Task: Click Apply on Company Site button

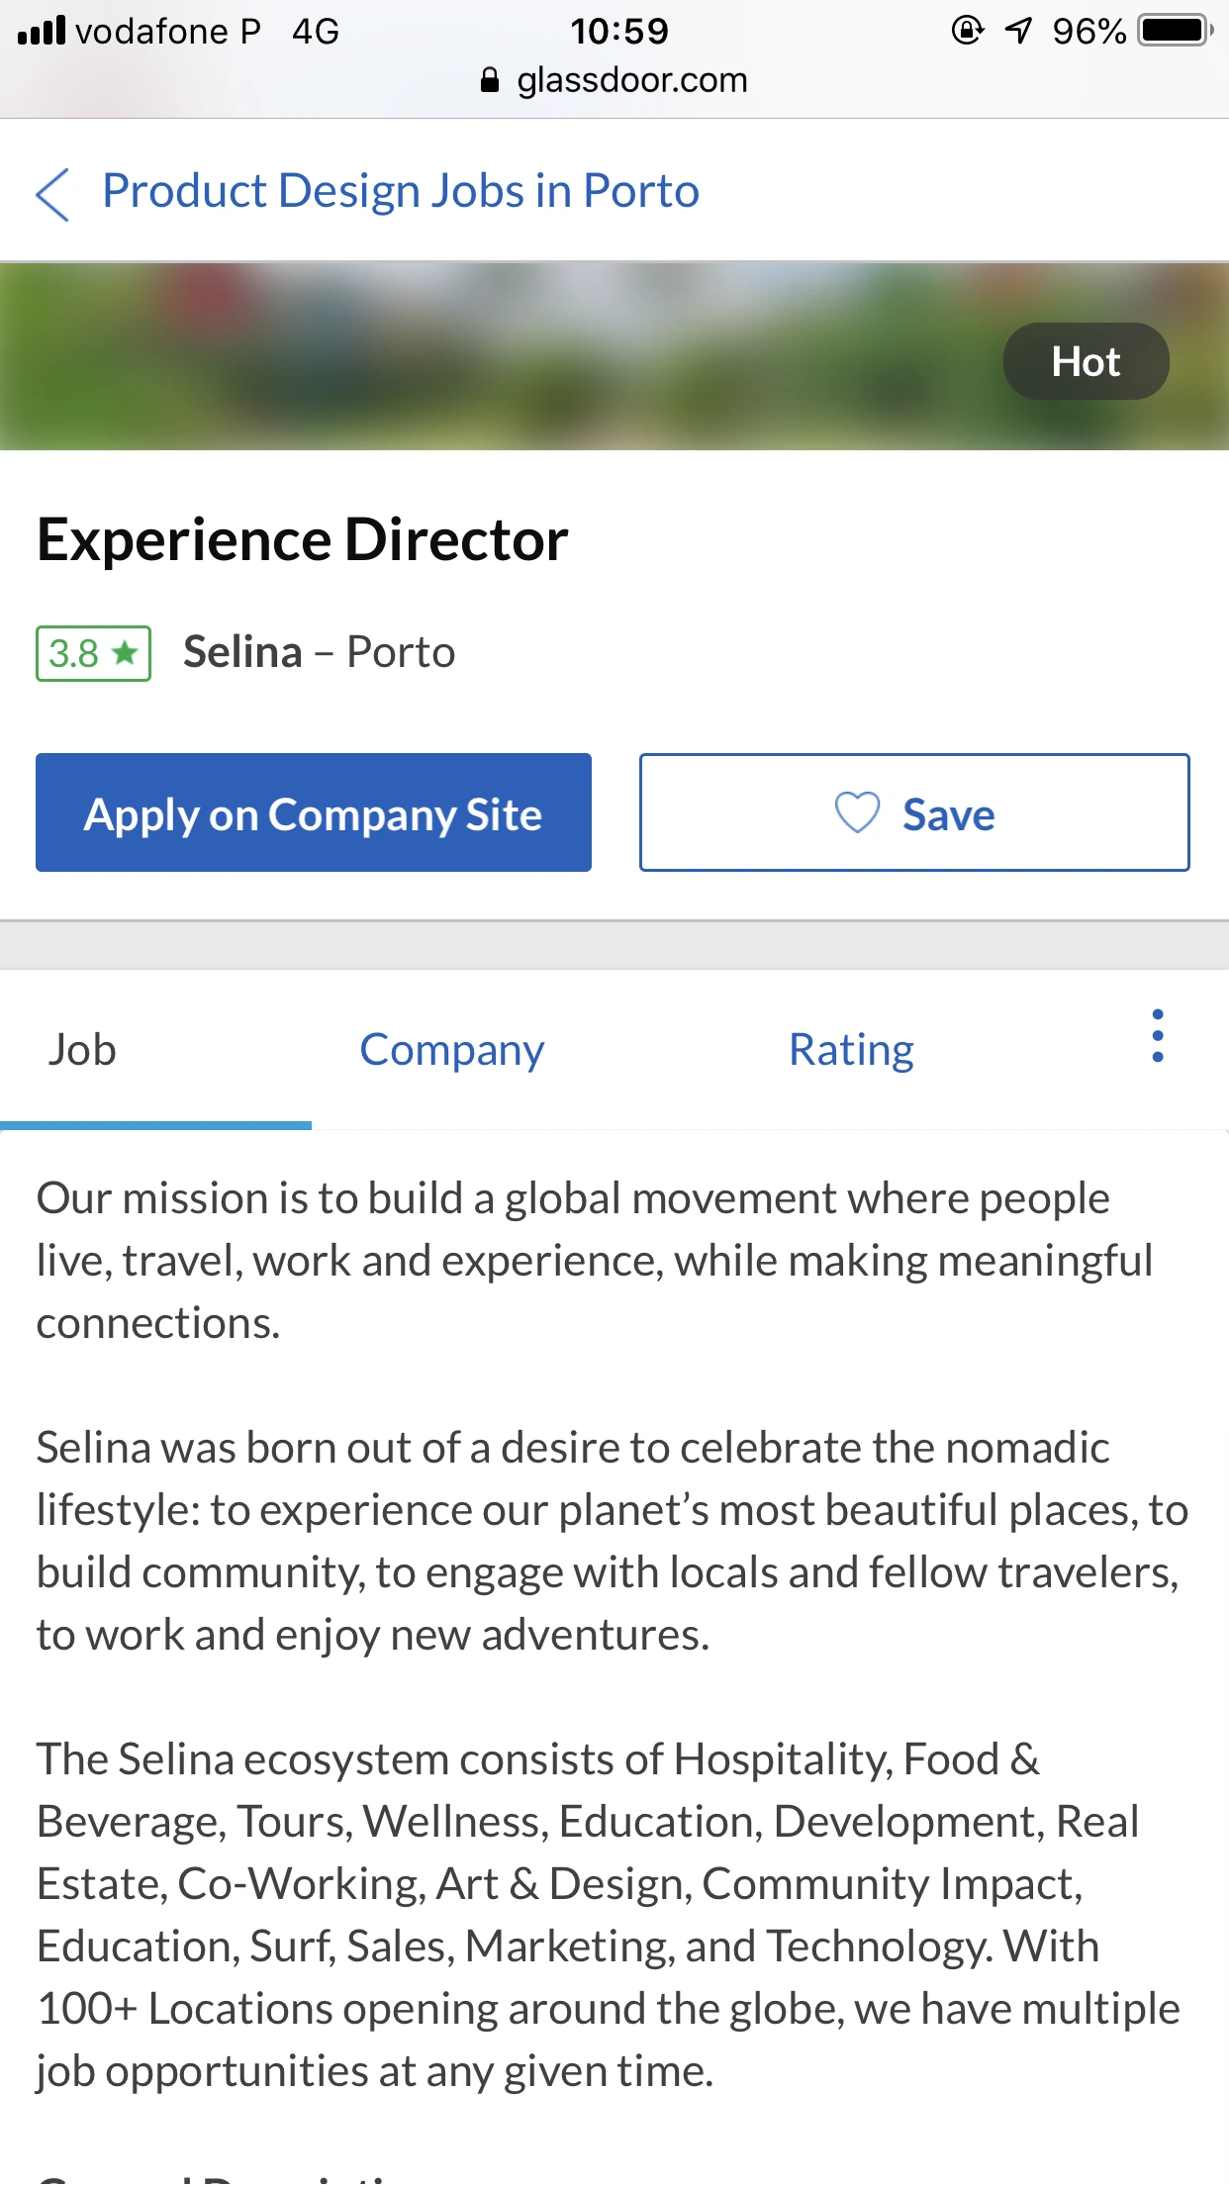Action: 314,813
